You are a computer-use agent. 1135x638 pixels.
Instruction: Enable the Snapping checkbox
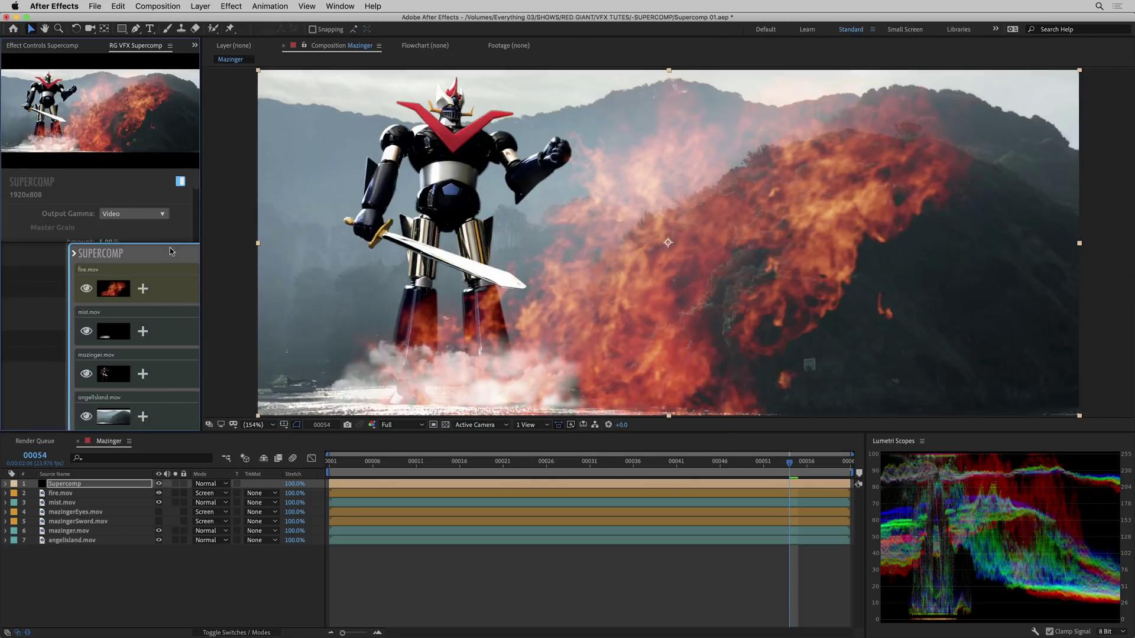[313, 29]
